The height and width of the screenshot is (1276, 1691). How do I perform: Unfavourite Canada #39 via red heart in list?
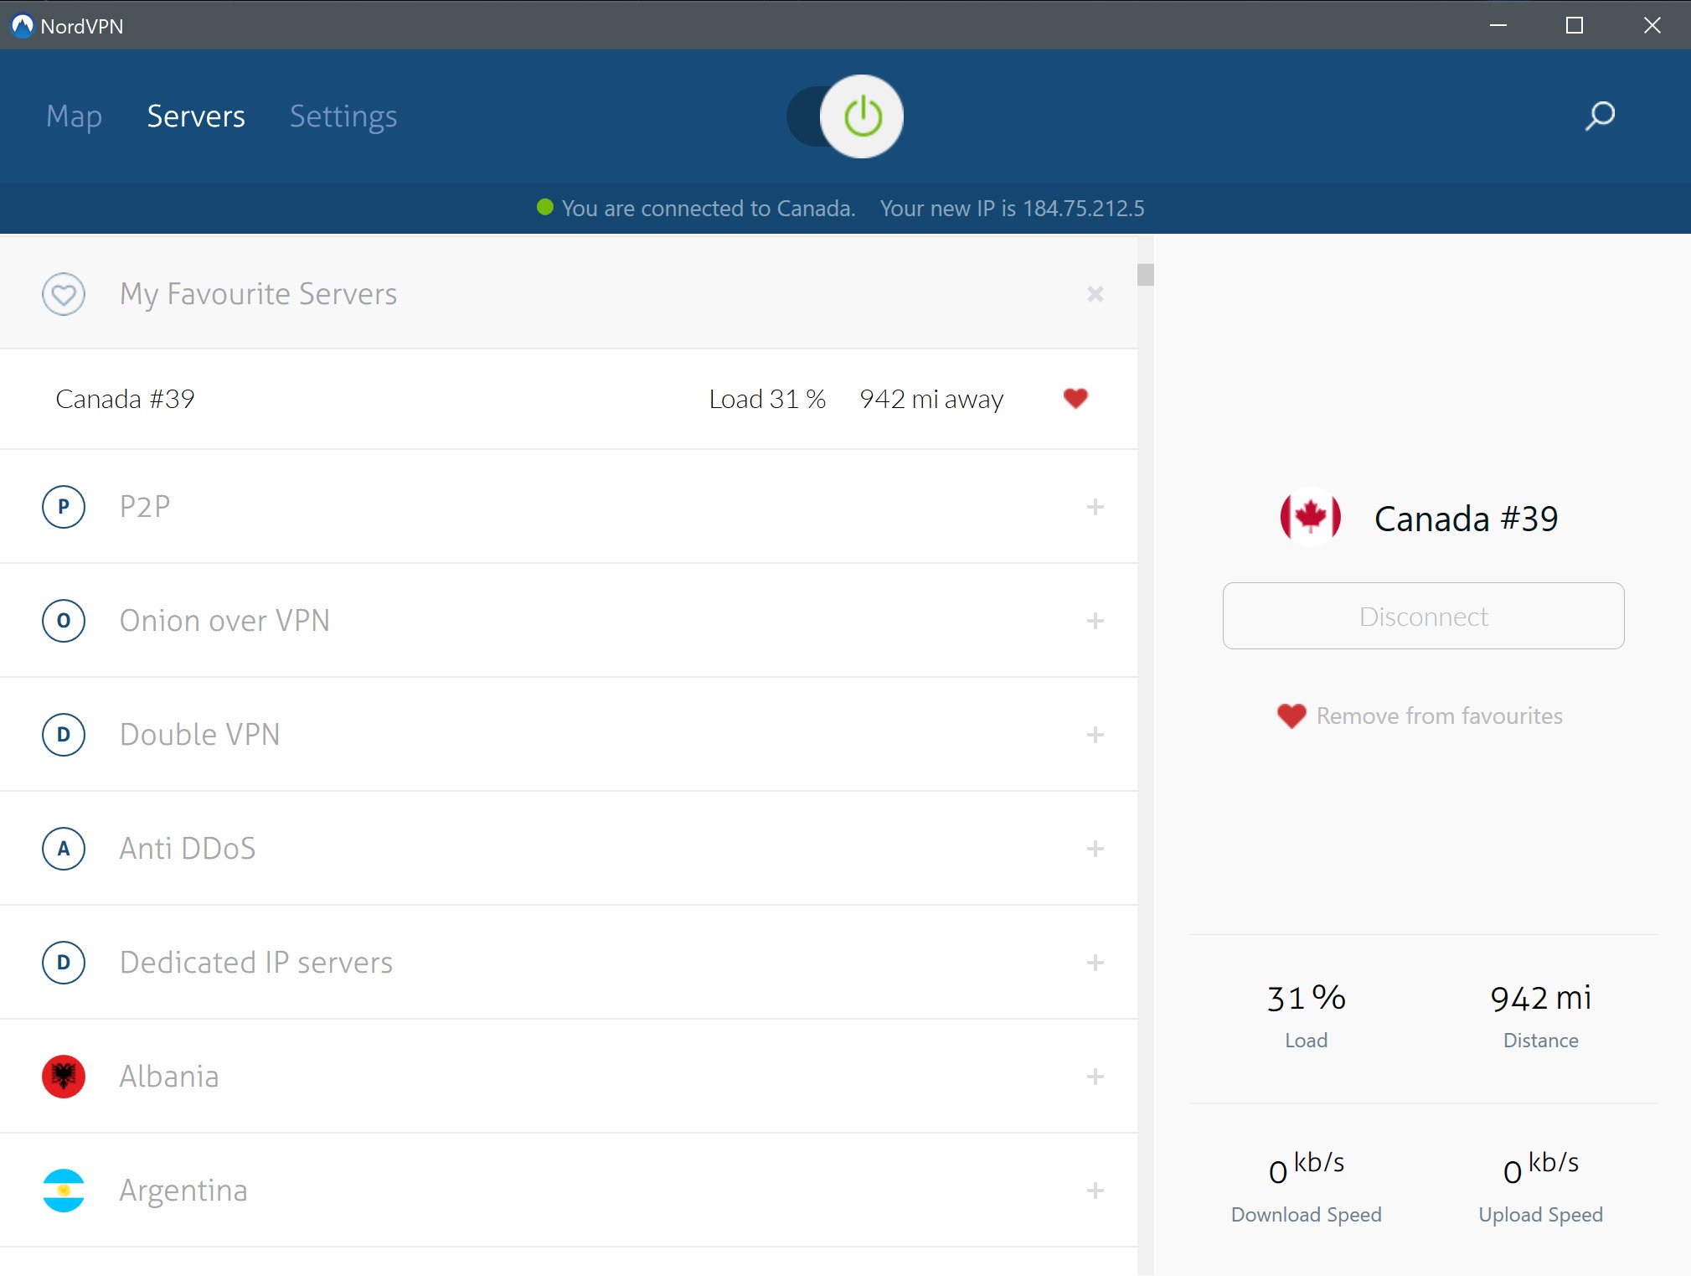[x=1075, y=399]
